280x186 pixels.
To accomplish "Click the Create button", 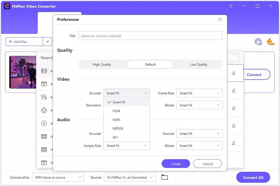I will (176, 164).
